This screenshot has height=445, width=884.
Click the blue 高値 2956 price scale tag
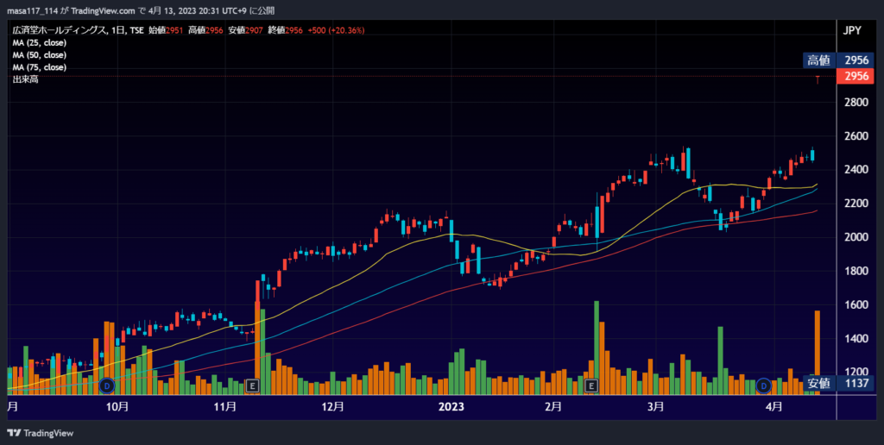pyautogui.click(x=837, y=60)
